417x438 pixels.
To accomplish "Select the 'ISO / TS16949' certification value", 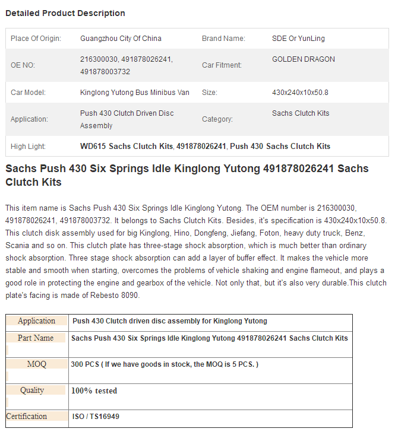I will 96,417.
